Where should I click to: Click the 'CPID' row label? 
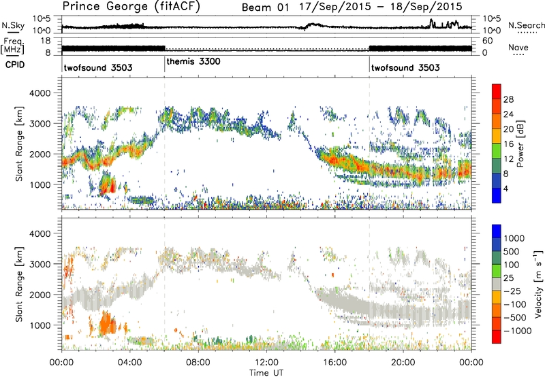pos(15,65)
